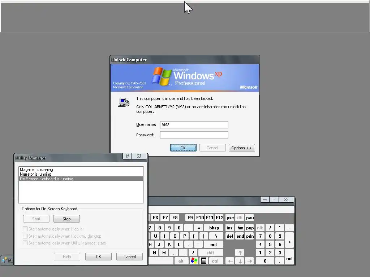Close the Utility Manager window
This screenshot has height=277, width=370.
pyautogui.click(x=139, y=156)
